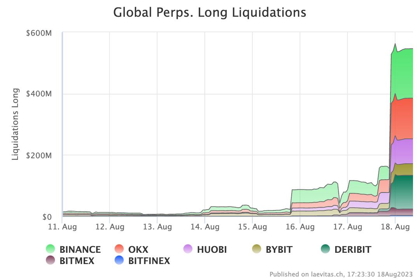Image resolution: width=420 pixels, height=280 pixels.
Task: Click the Liquidations Long axis title
Action: (15, 124)
